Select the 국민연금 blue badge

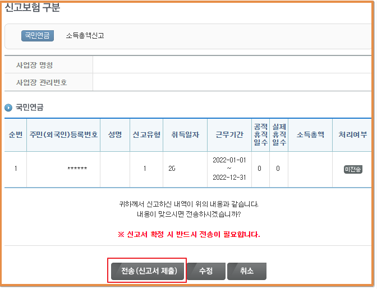(38, 36)
